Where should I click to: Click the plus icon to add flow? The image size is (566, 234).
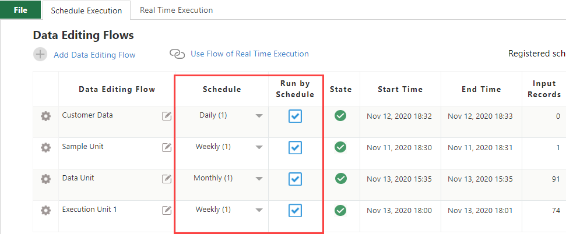pyautogui.click(x=40, y=55)
